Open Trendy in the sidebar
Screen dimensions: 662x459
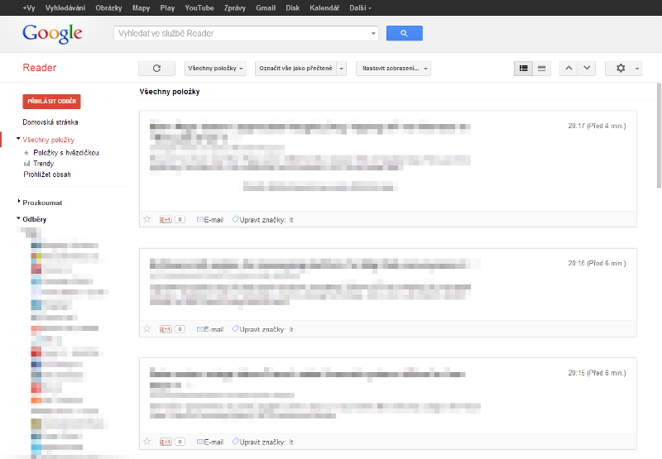tap(44, 164)
